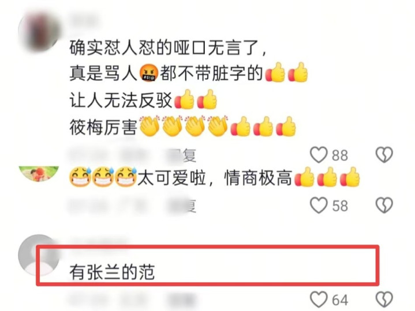
Task: Tap the blurred timestamp under the third comment
Action: click(88, 300)
